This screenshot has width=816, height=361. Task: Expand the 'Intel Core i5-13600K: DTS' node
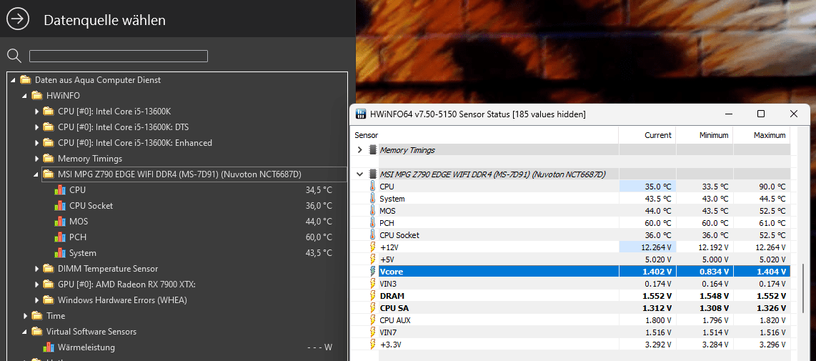pyautogui.click(x=37, y=127)
